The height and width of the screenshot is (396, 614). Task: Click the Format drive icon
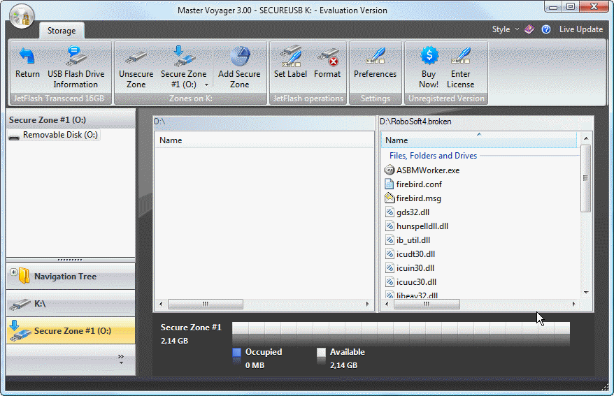(x=328, y=57)
